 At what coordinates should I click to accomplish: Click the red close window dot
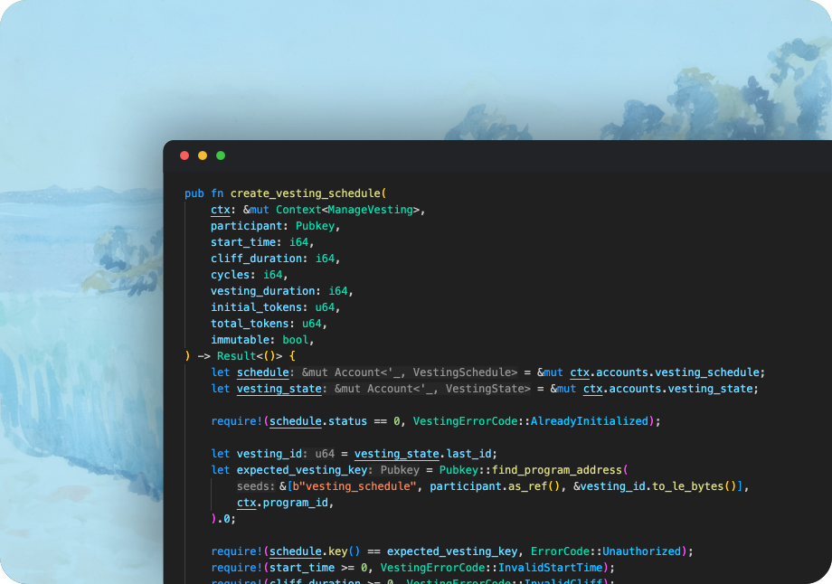(x=184, y=155)
